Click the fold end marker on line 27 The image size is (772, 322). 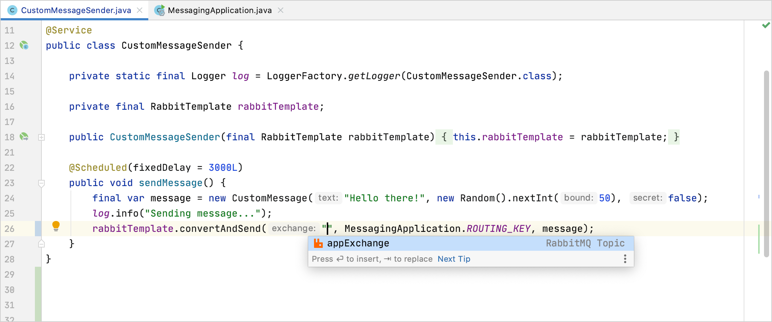(x=41, y=244)
